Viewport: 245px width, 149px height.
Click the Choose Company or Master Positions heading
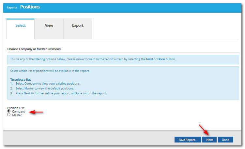point(34,49)
